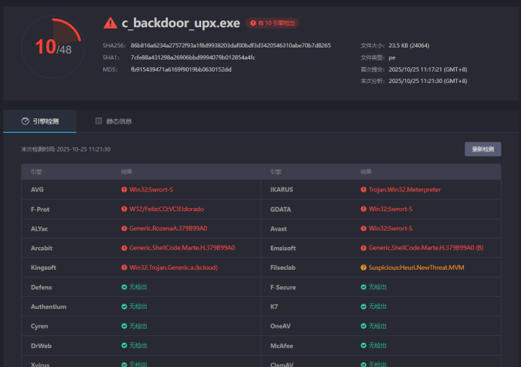Click alert icon for GDATA result
Viewport: 521px width, 367px height.
[364, 209]
